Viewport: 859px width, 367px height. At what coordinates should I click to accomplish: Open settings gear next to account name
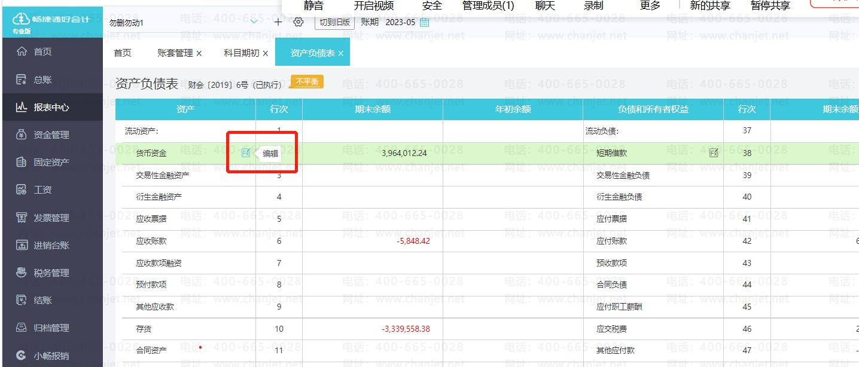tap(298, 22)
